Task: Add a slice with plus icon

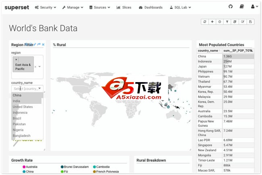Action: click(x=212, y=22)
